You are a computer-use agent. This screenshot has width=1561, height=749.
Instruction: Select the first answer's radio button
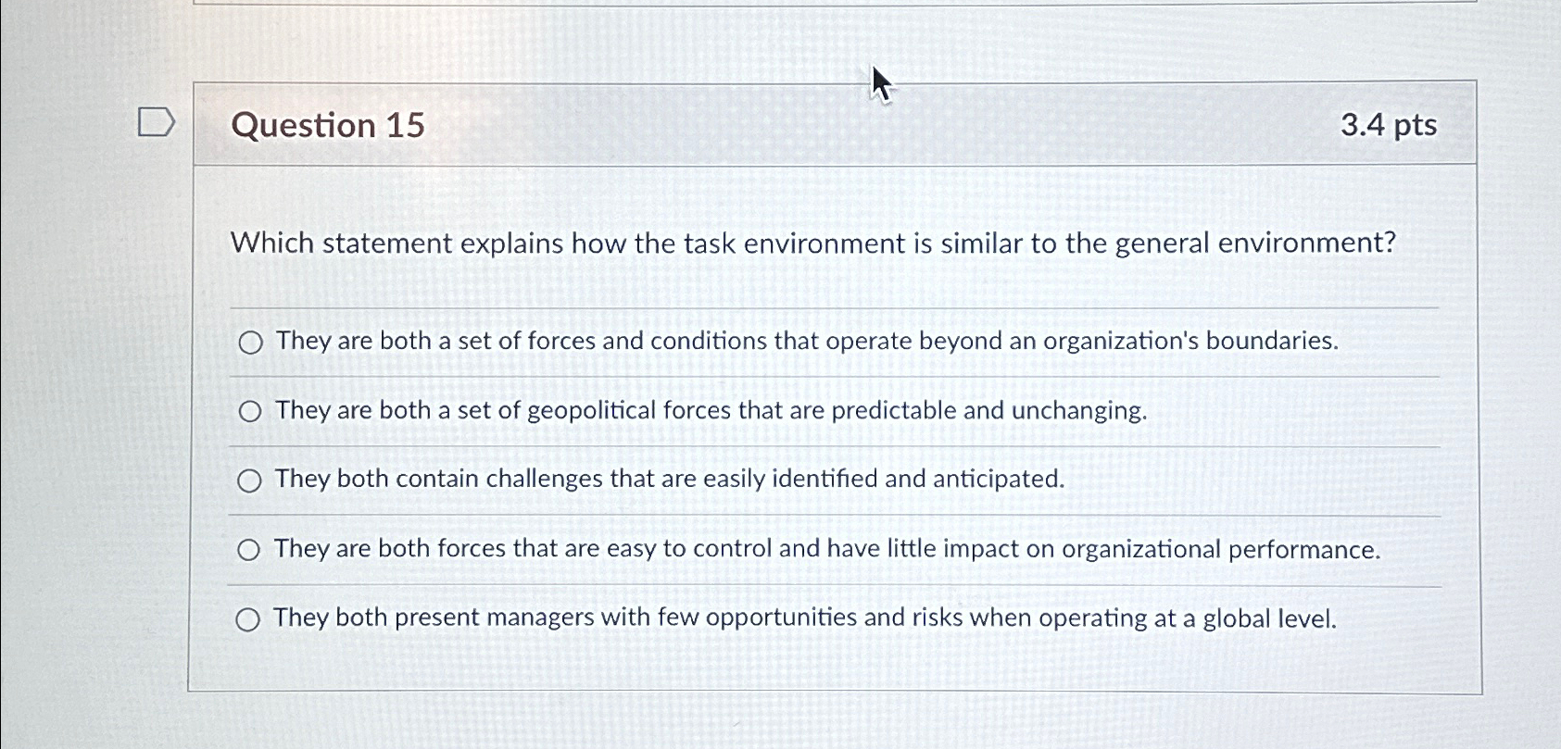(x=249, y=342)
